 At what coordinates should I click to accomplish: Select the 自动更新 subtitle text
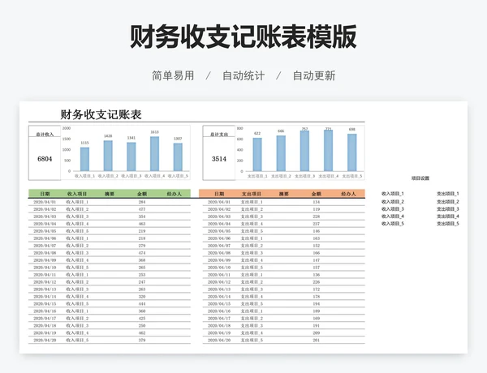(314, 75)
